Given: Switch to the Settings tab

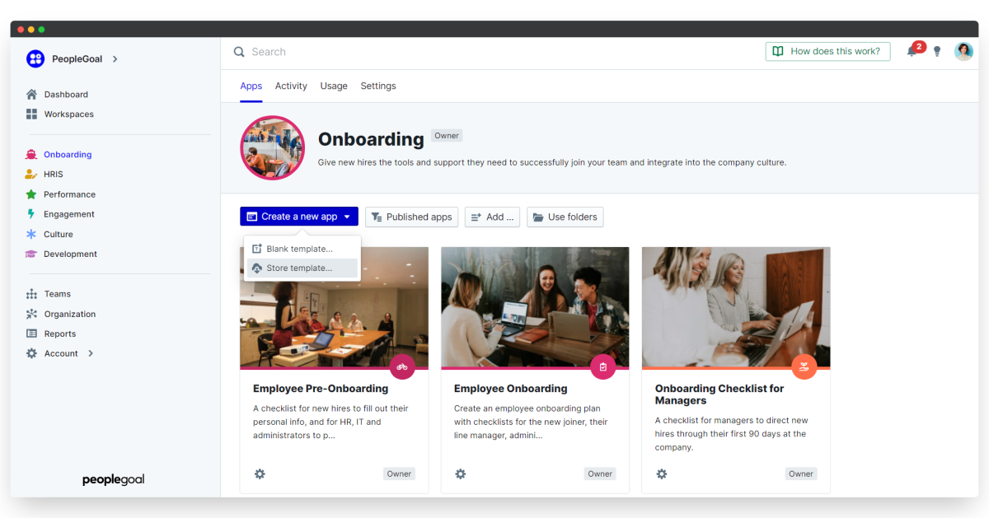Looking at the screenshot, I should coord(378,86).
